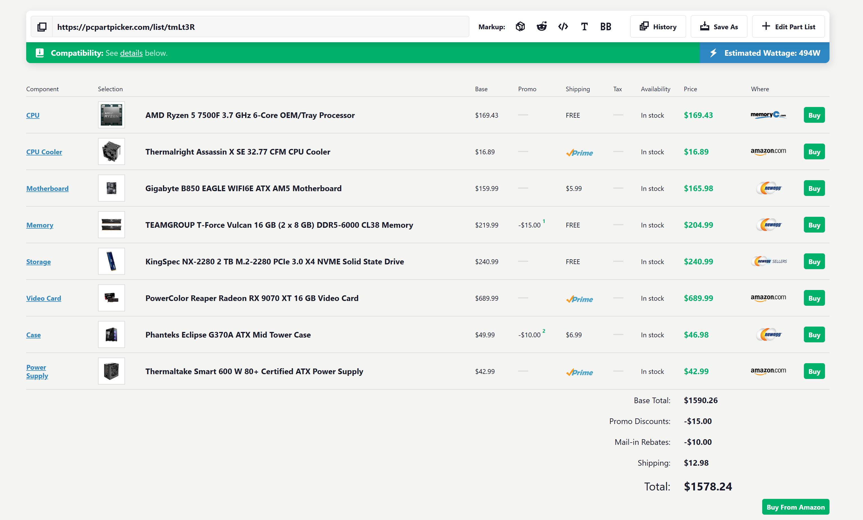Open Edit Part List

point(788,27)
